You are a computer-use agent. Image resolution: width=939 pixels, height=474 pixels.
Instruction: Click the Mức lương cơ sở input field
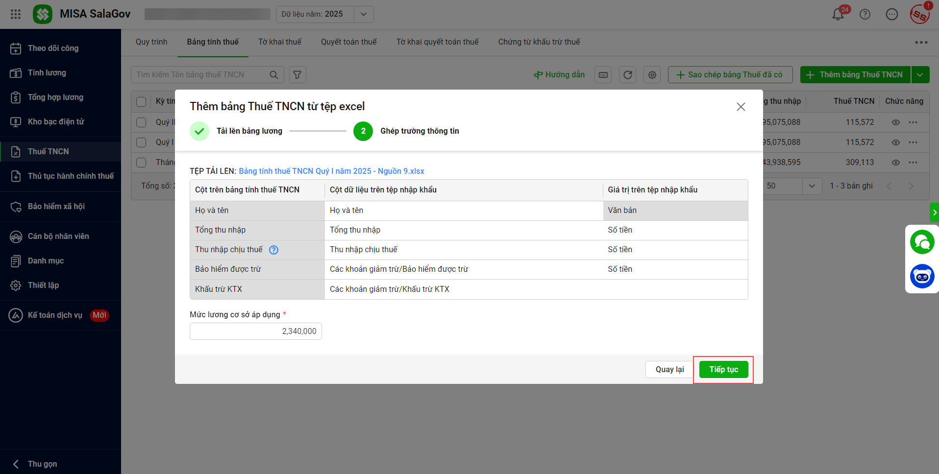point(255,332)
